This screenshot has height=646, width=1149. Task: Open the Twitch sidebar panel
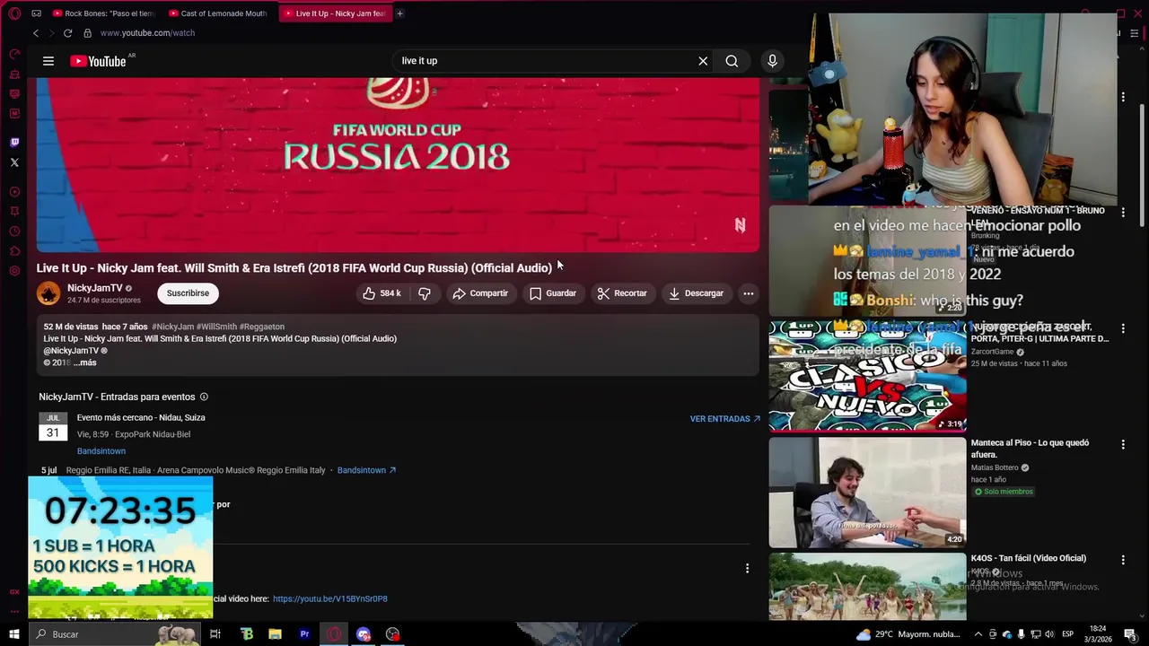pyautogui.click(x=14, y=143)
